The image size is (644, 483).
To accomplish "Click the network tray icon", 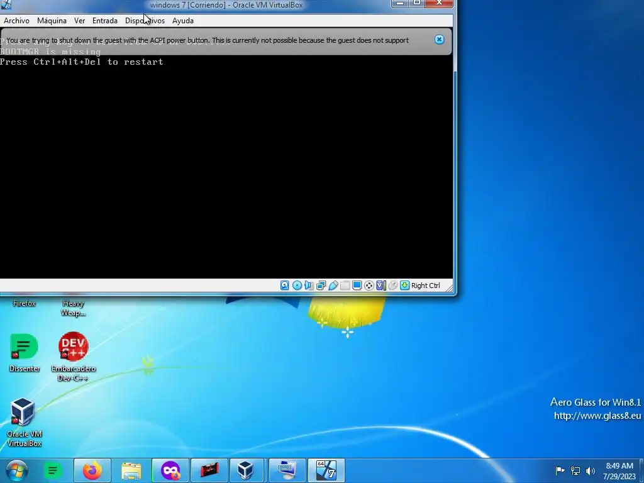I will 575,470.
